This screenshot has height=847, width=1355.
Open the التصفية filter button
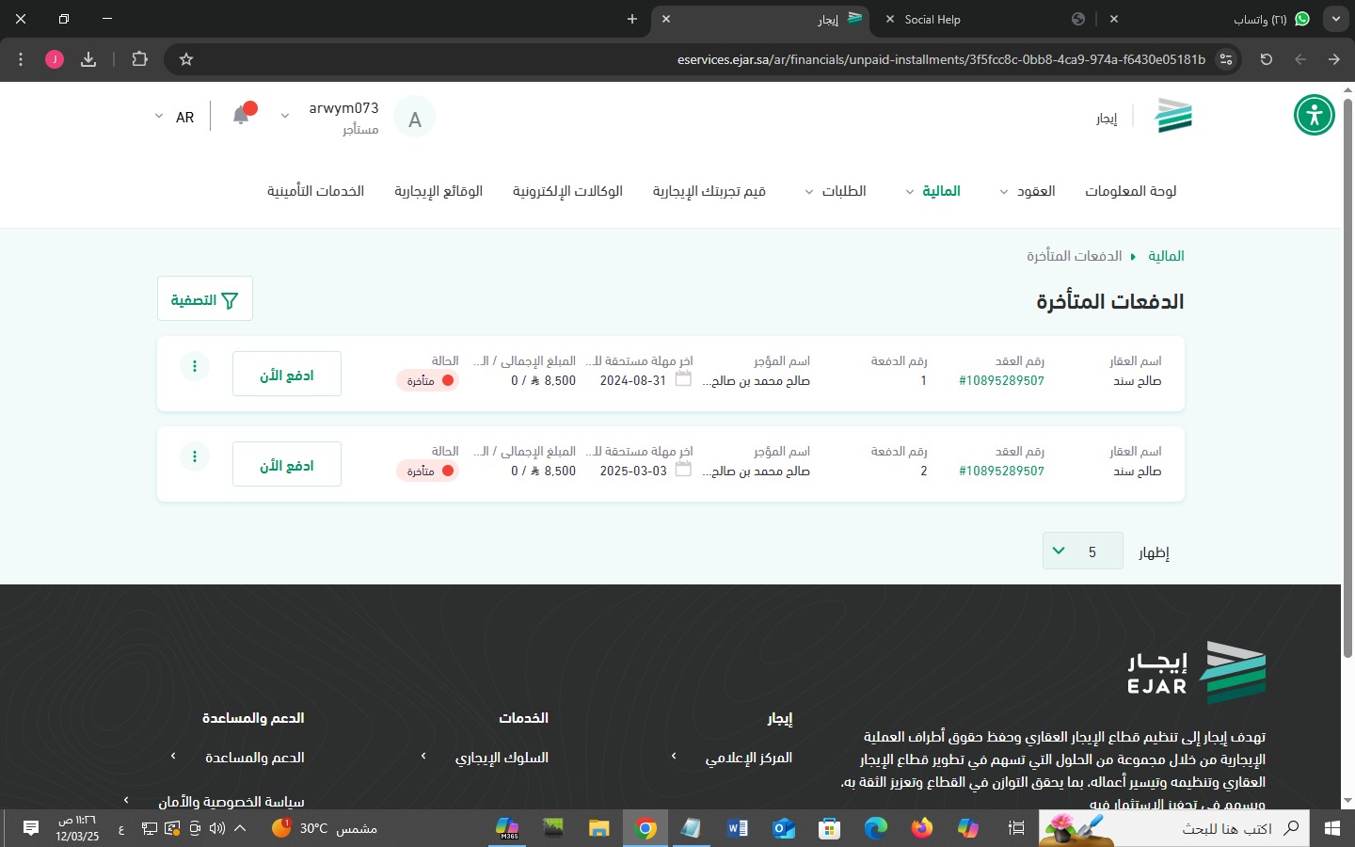tap(205, 299)
